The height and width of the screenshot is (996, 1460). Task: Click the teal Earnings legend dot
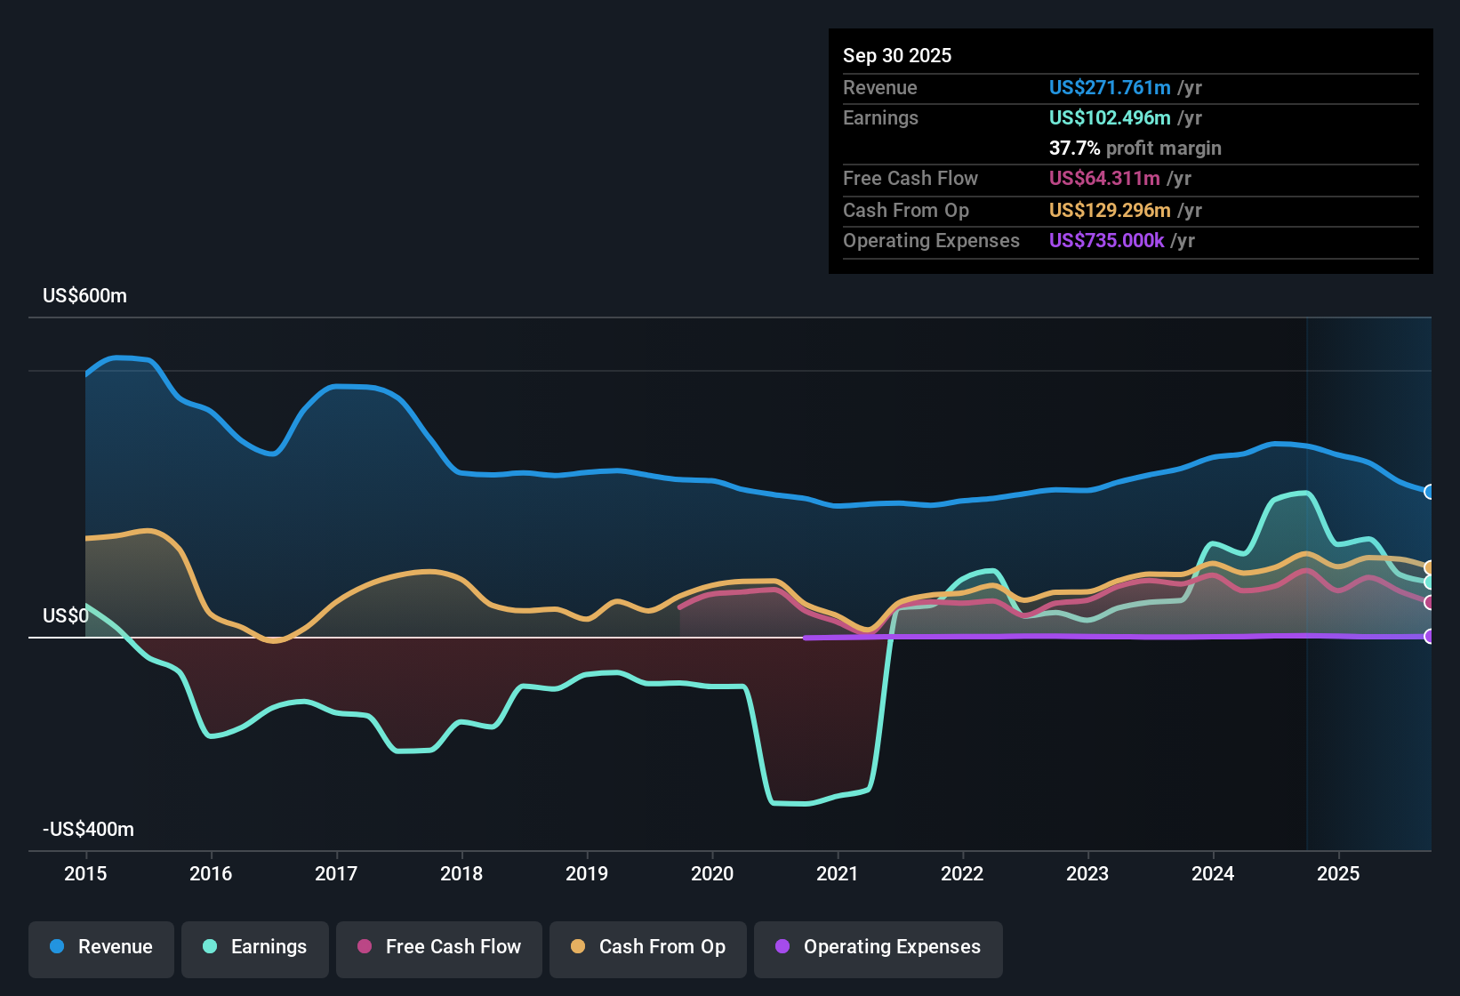pyautogui.click(x=210, y=947)
